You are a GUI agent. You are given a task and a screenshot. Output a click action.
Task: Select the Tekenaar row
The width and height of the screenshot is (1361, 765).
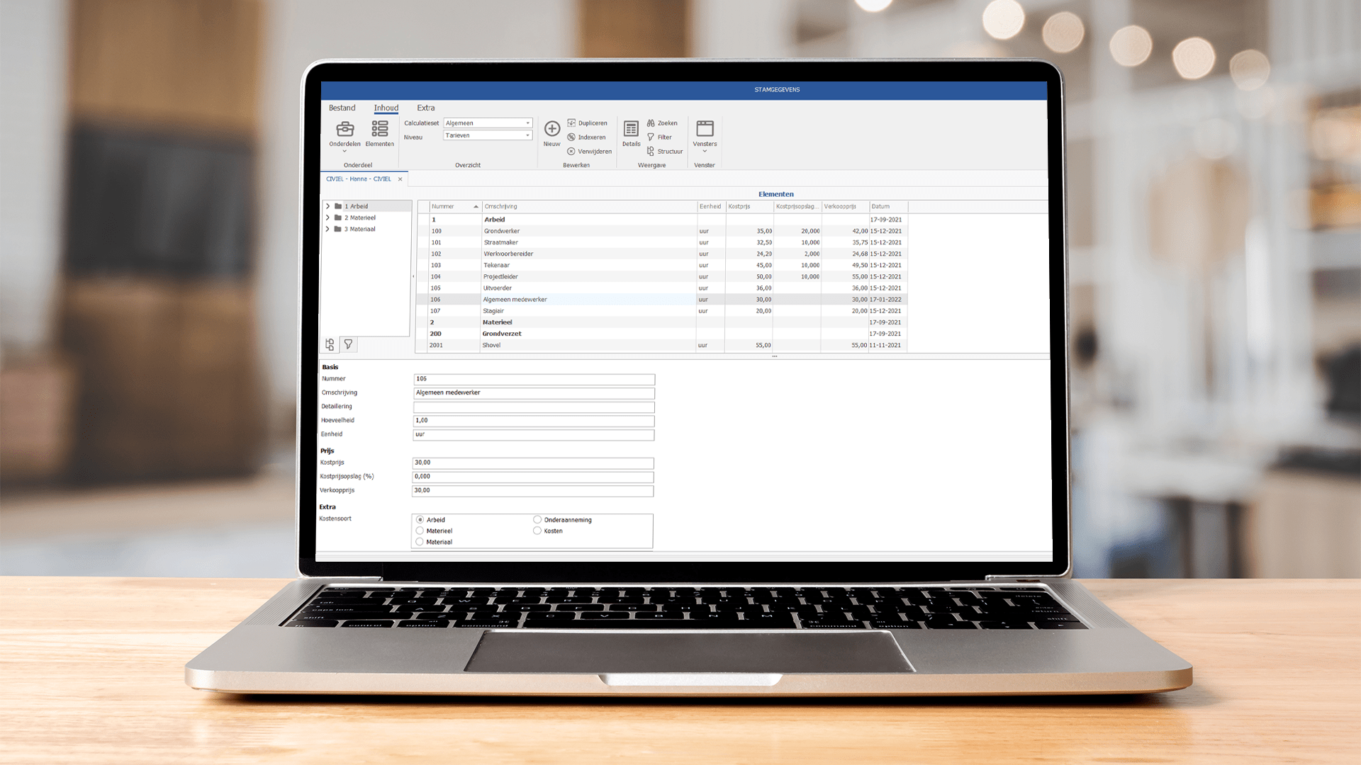point(663,266)
